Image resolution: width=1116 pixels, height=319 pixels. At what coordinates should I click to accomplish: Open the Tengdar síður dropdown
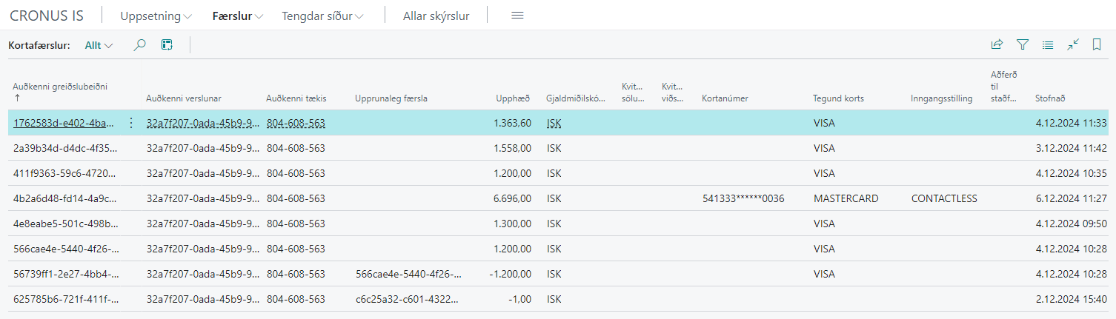point(322,16)
